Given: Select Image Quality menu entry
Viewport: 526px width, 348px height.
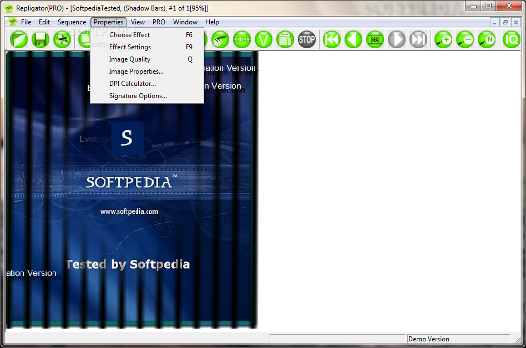Looking at the screenshot, I should coord(147,59).
